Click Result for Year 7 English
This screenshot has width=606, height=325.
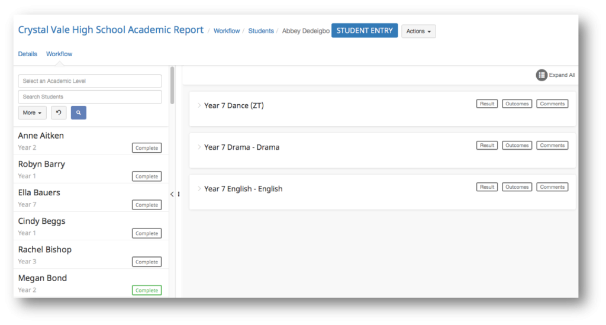[487, 187]
